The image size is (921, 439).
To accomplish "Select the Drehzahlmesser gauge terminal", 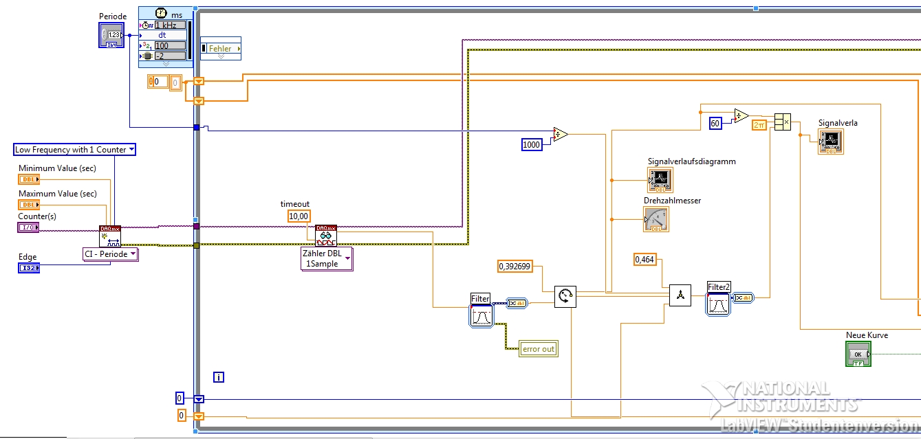I will point(656,219).
